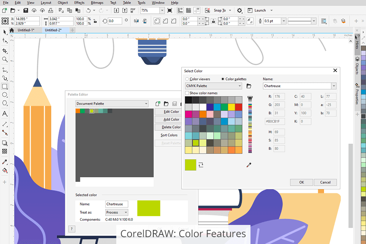Viewport: 366px width, 244px height.
Task: Click swap color arrows icon
Action: pyautogui.click(x=201, y=165)
